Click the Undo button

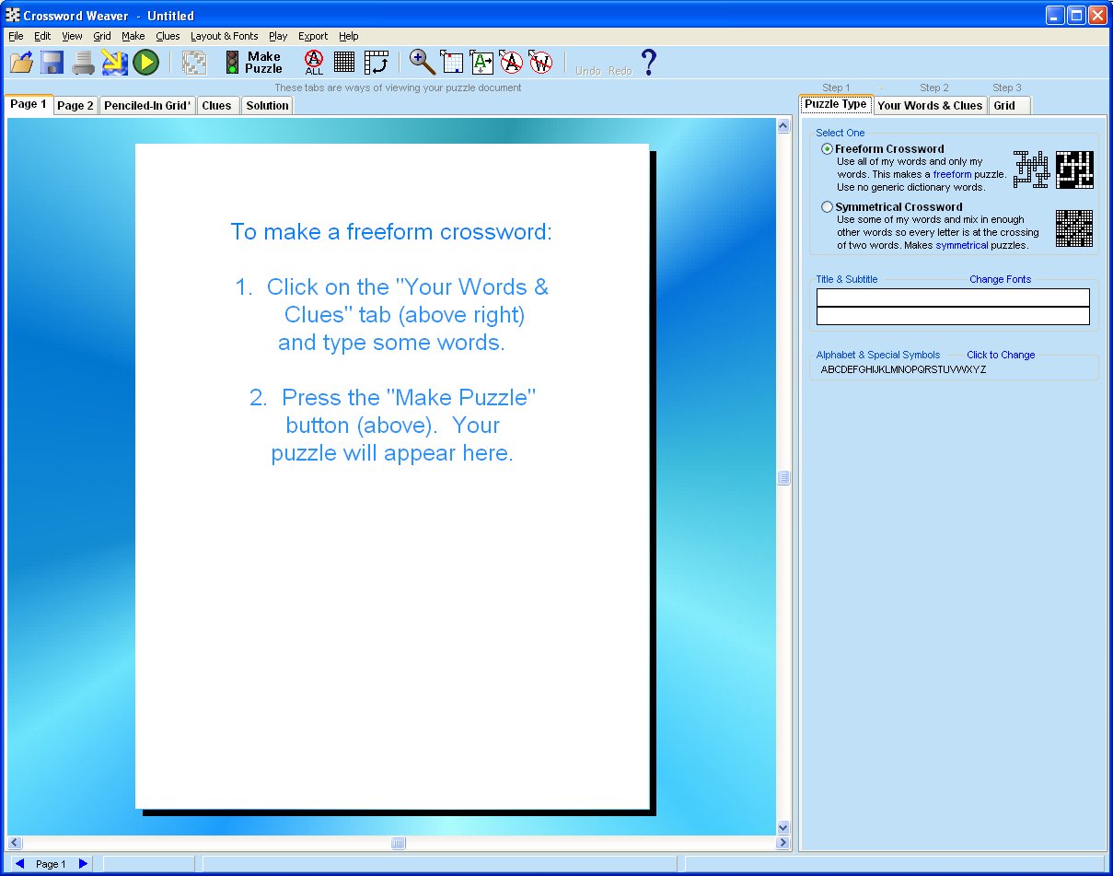pyautogui.click(x=588, y=71)
